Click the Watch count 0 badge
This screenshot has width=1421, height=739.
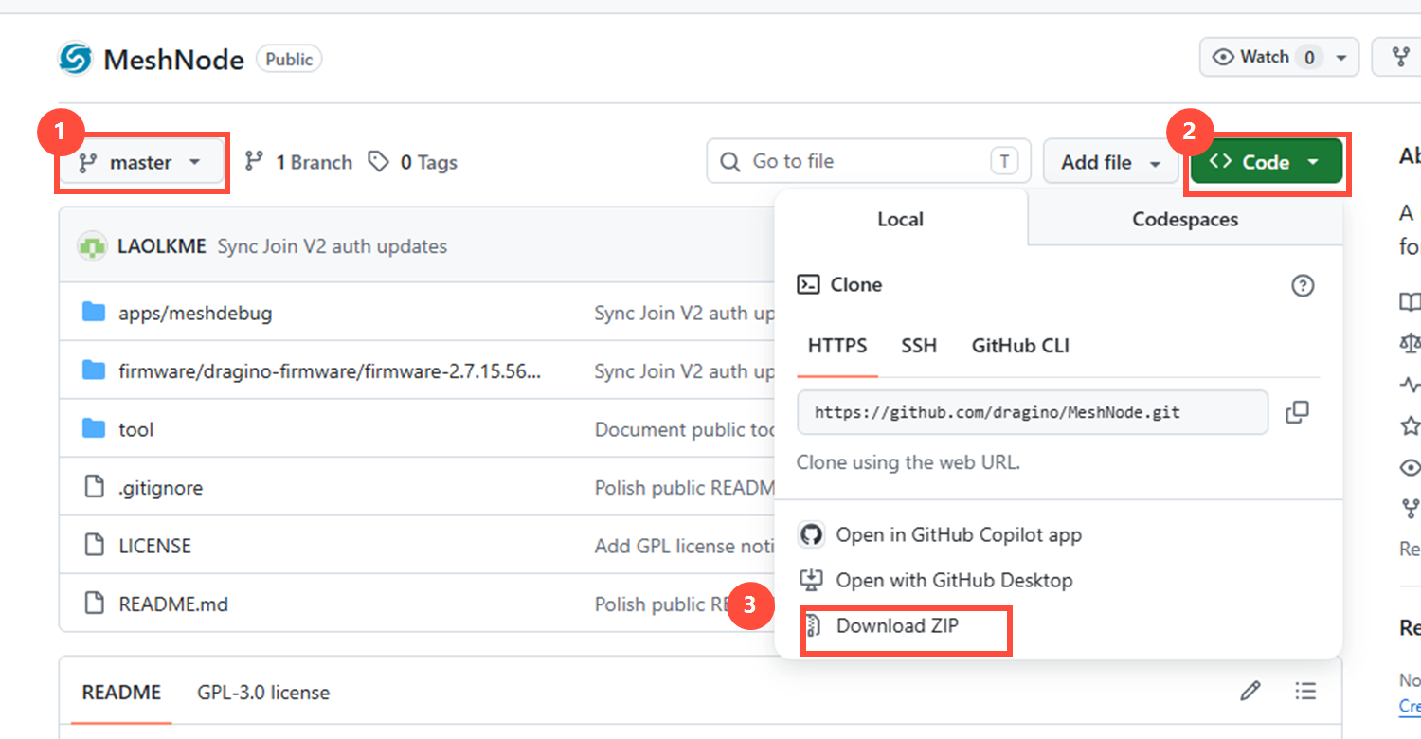pos(1309,58)
